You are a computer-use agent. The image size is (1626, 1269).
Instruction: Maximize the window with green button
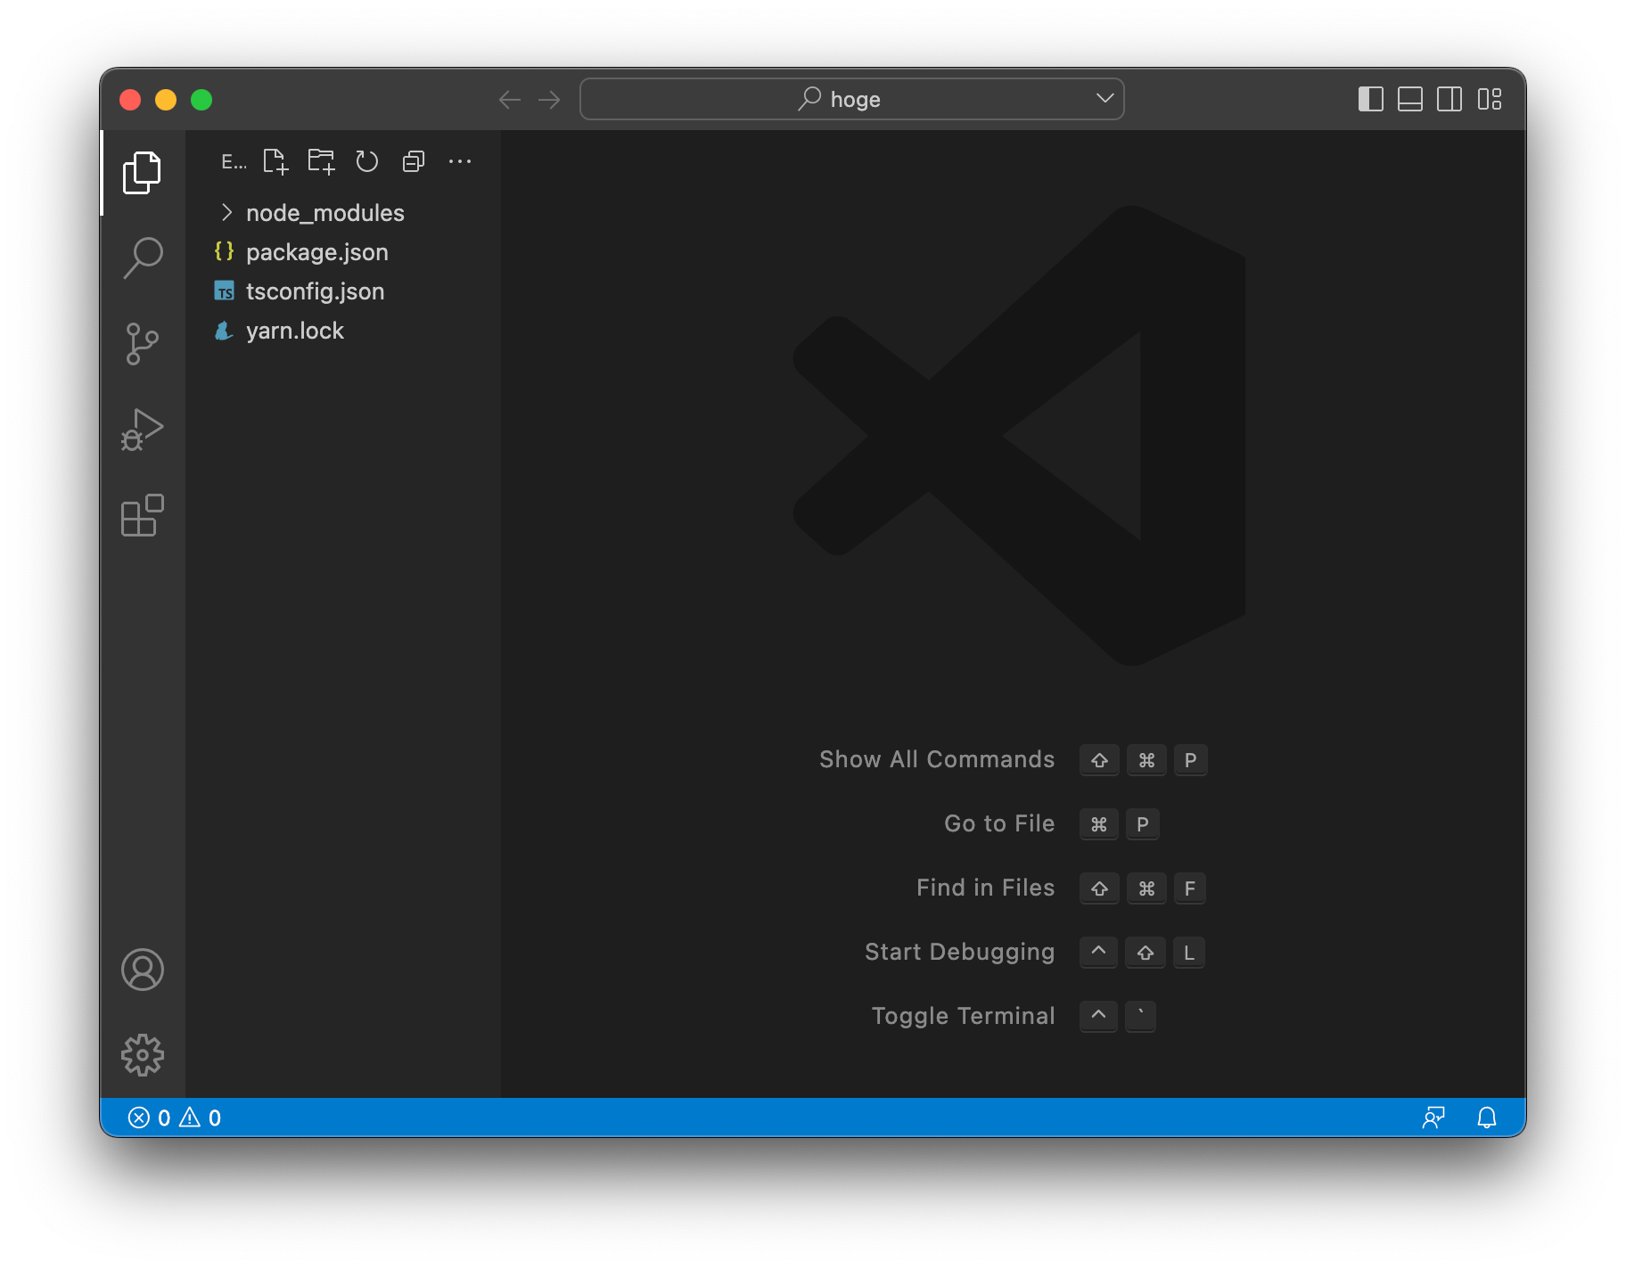[x=201, y=100]
